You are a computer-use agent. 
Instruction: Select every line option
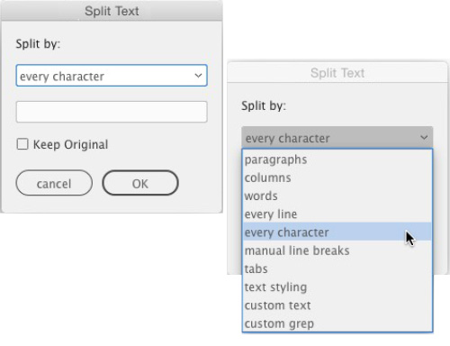(x=337, y=214)
